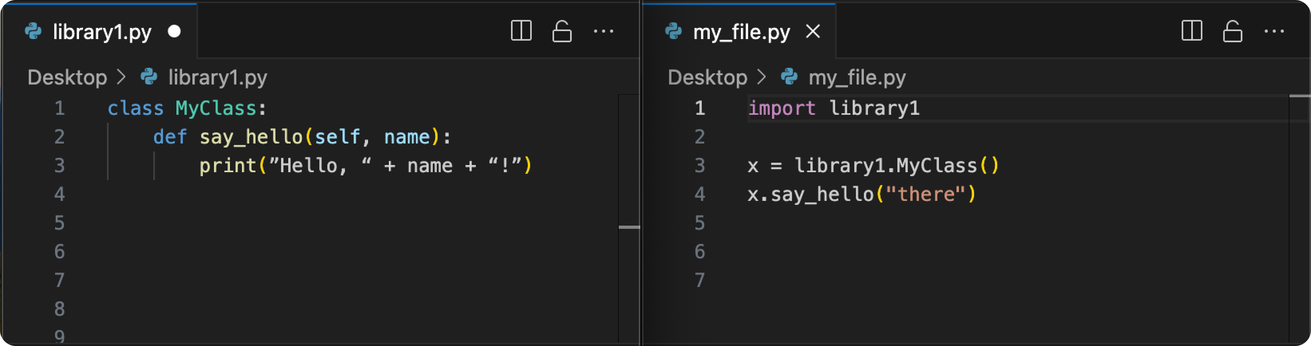The width and height of the screenshot is (1311, 346).
Task: Click Desktop breadcrumb in library1.py pane
Action: tap(67, 77)
